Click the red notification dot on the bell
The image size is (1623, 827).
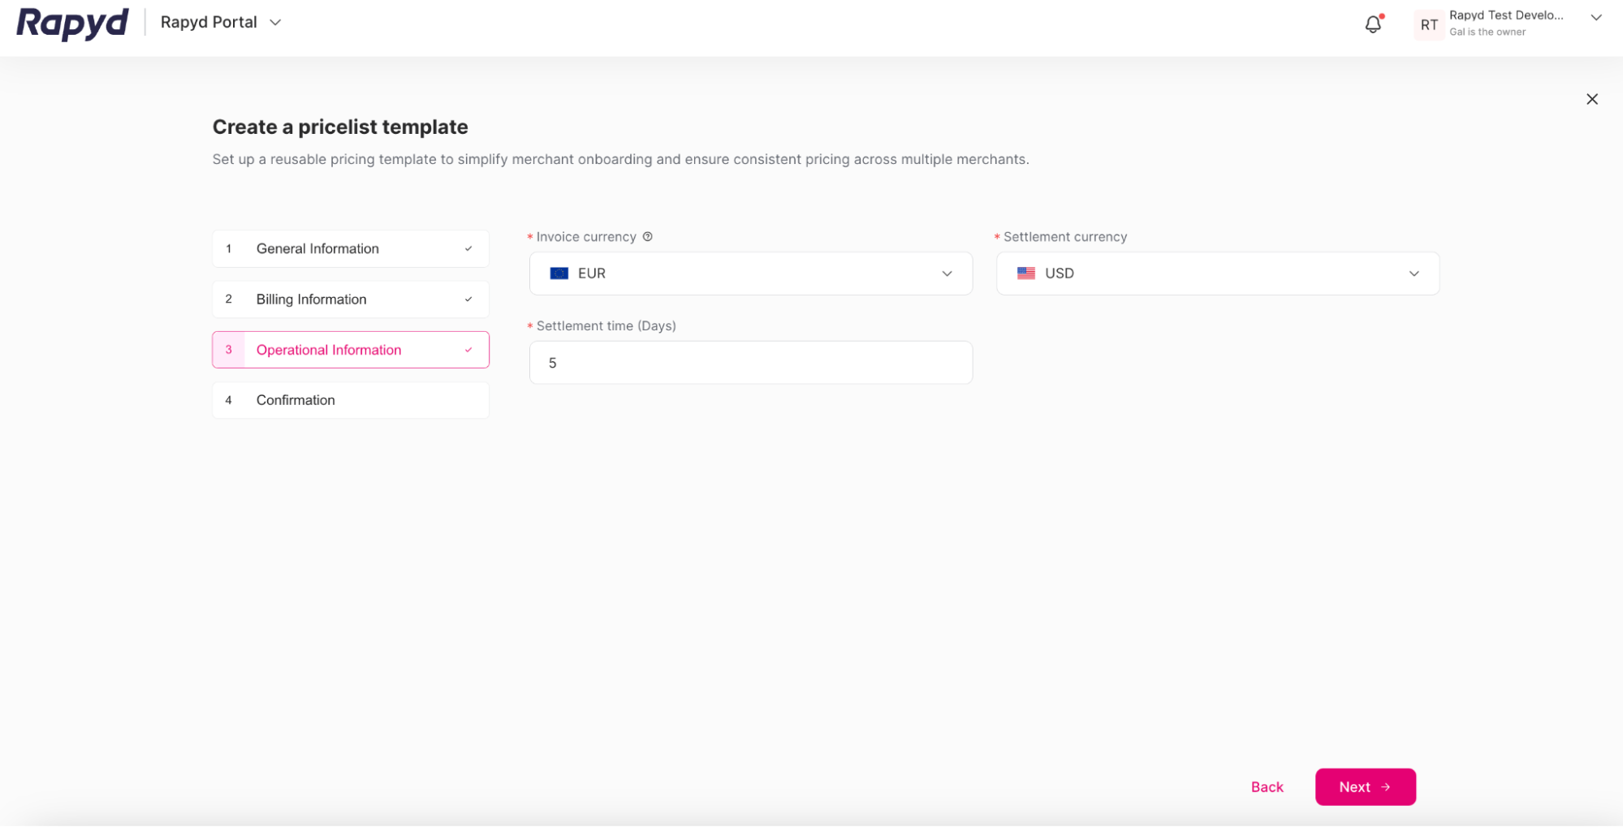coord(1380,17)
